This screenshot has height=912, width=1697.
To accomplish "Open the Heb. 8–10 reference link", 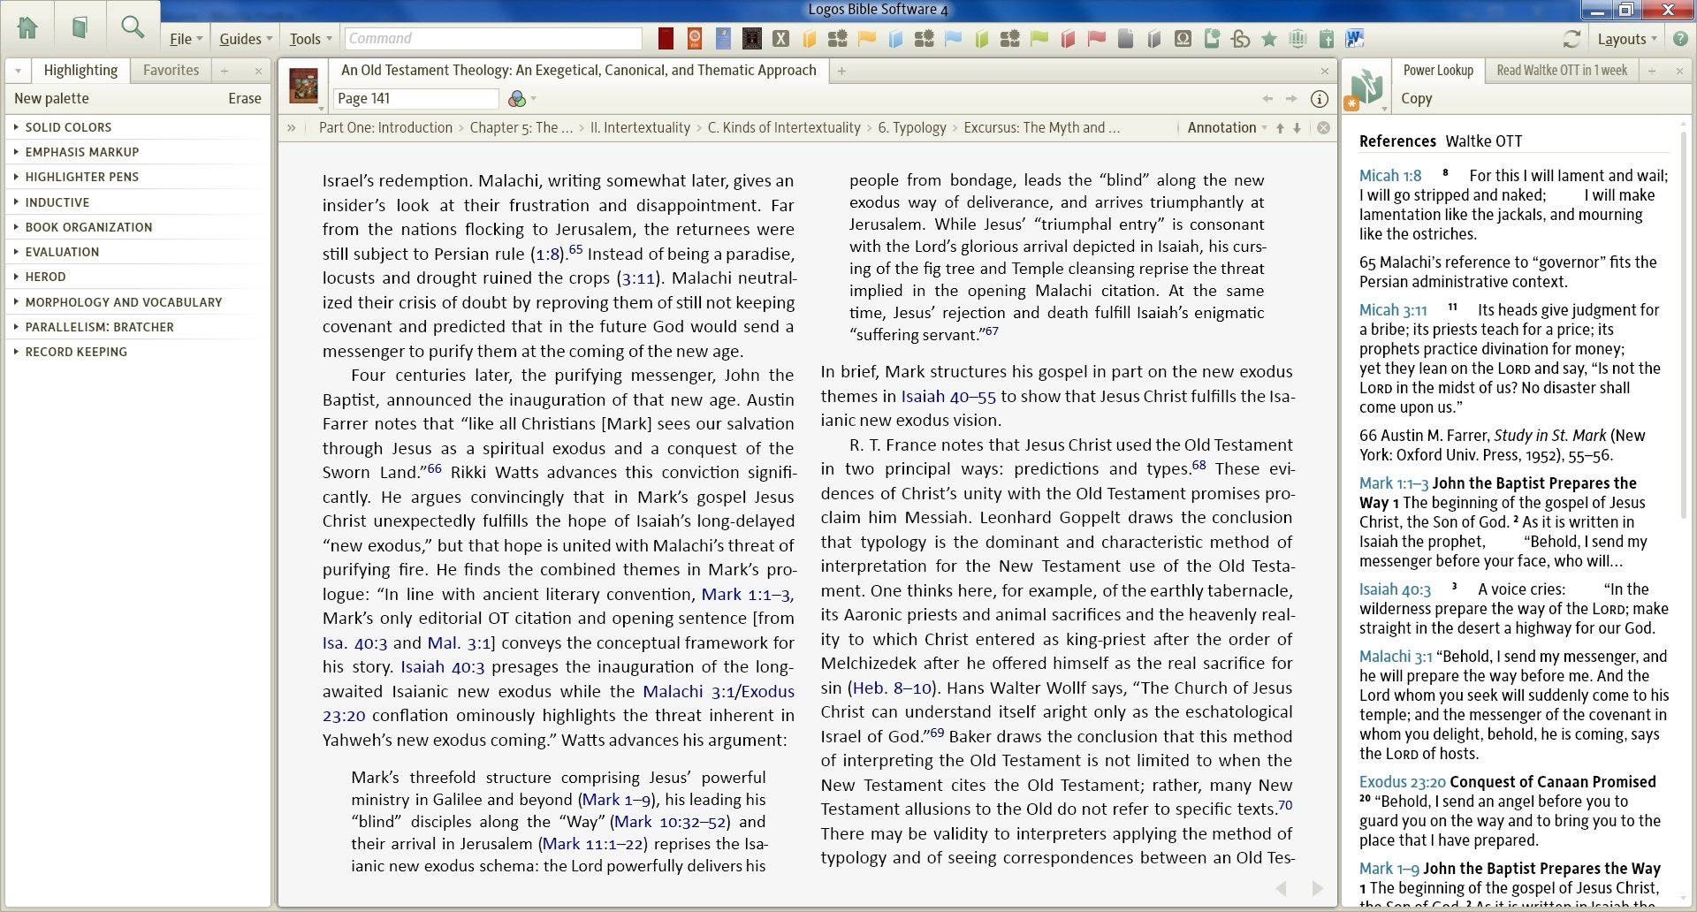I will pyautogui.click(x=892, y=688).
